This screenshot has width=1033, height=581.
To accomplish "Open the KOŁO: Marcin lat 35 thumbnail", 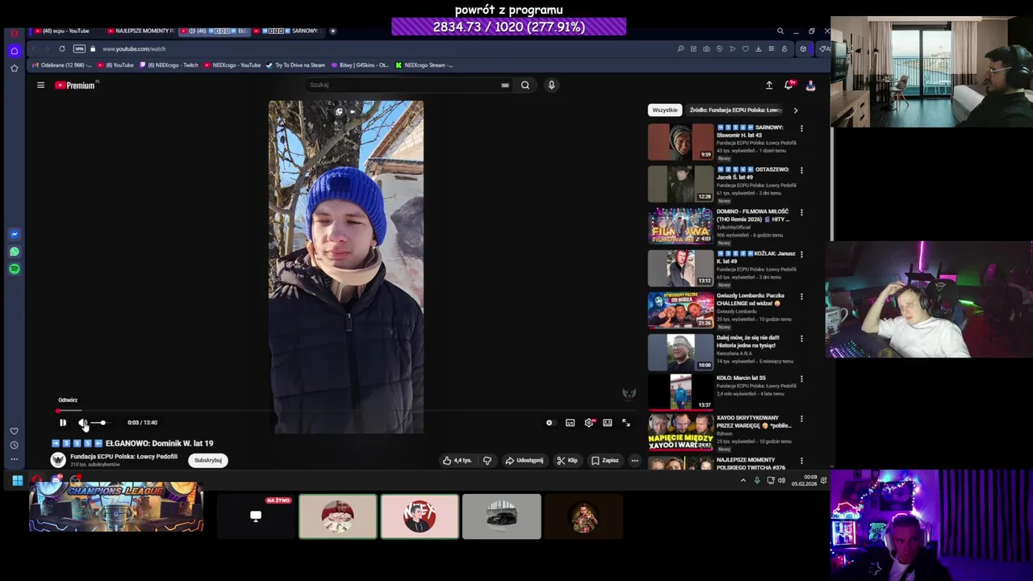I will [680, 392].
